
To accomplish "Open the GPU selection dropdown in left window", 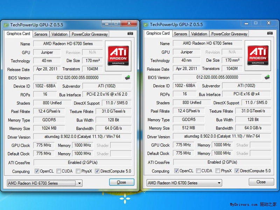I will (80, 183).
